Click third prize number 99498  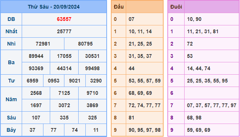(92, 68)
